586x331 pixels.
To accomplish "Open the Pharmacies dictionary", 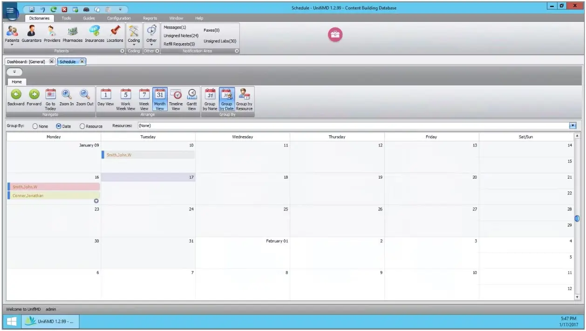I will (72, 36).
